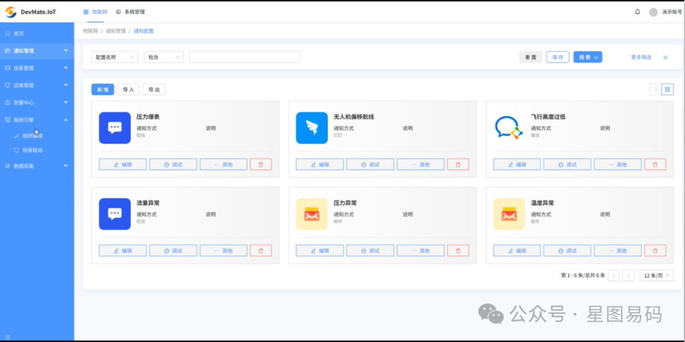Viewport: 685px width, 342px height.
Task: Expand the 数据采集 sidebar menu
Action: 37,166
